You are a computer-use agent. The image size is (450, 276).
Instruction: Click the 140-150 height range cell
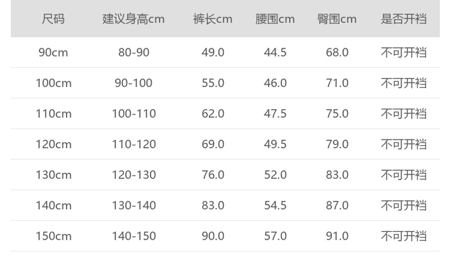133,236
